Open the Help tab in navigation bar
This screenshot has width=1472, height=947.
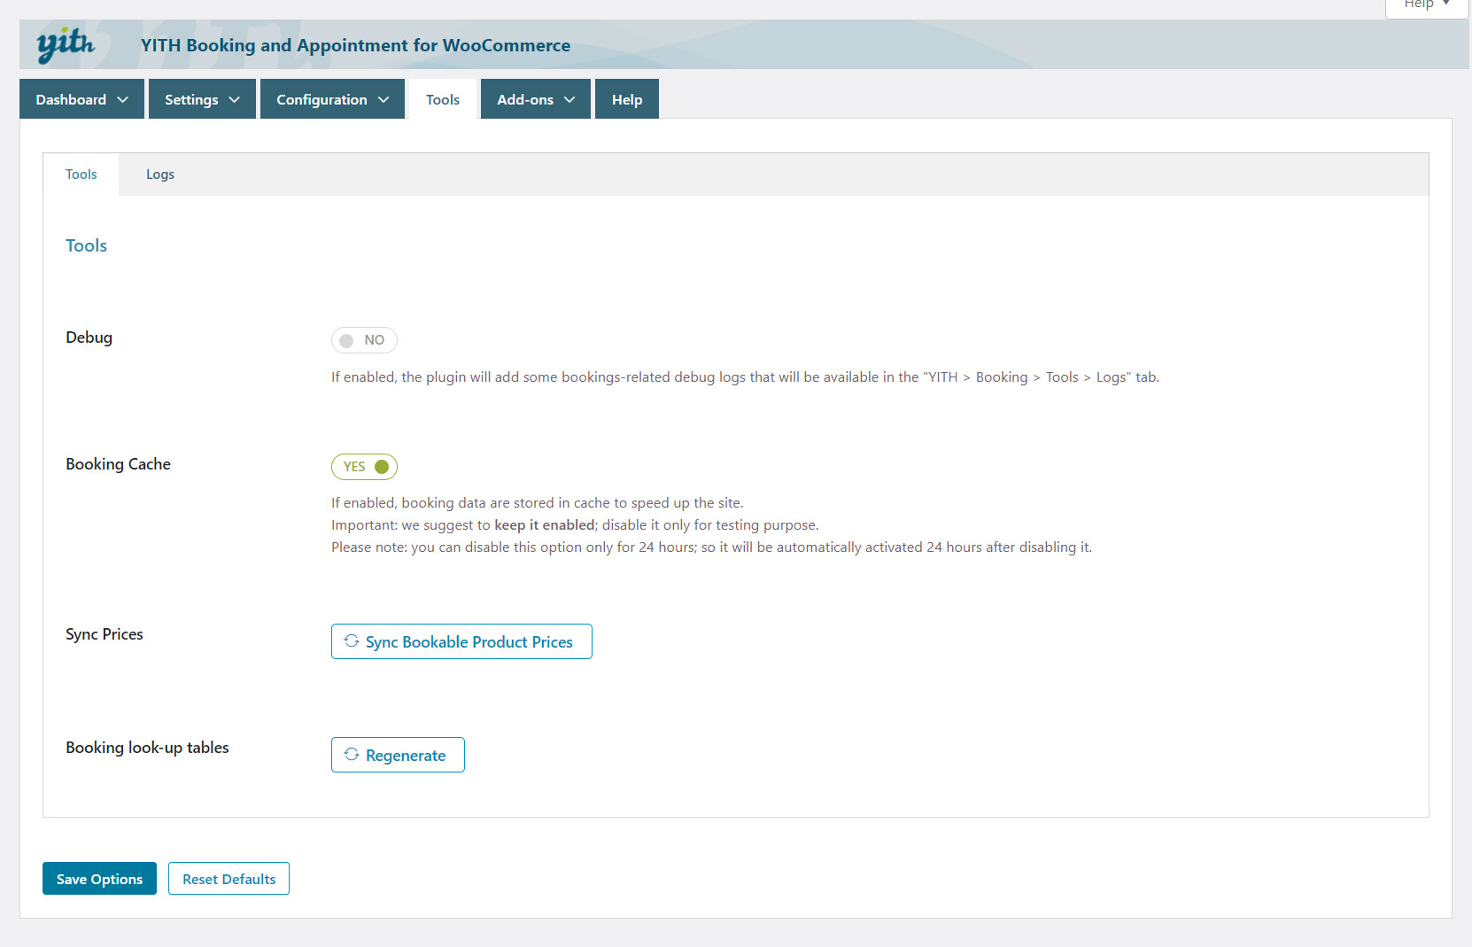(x=627, y=99)
